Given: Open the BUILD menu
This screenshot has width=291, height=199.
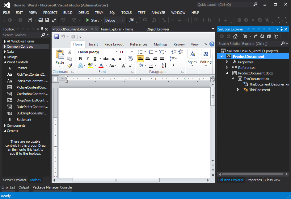Looking at the screenshot, I should [68, 13].
